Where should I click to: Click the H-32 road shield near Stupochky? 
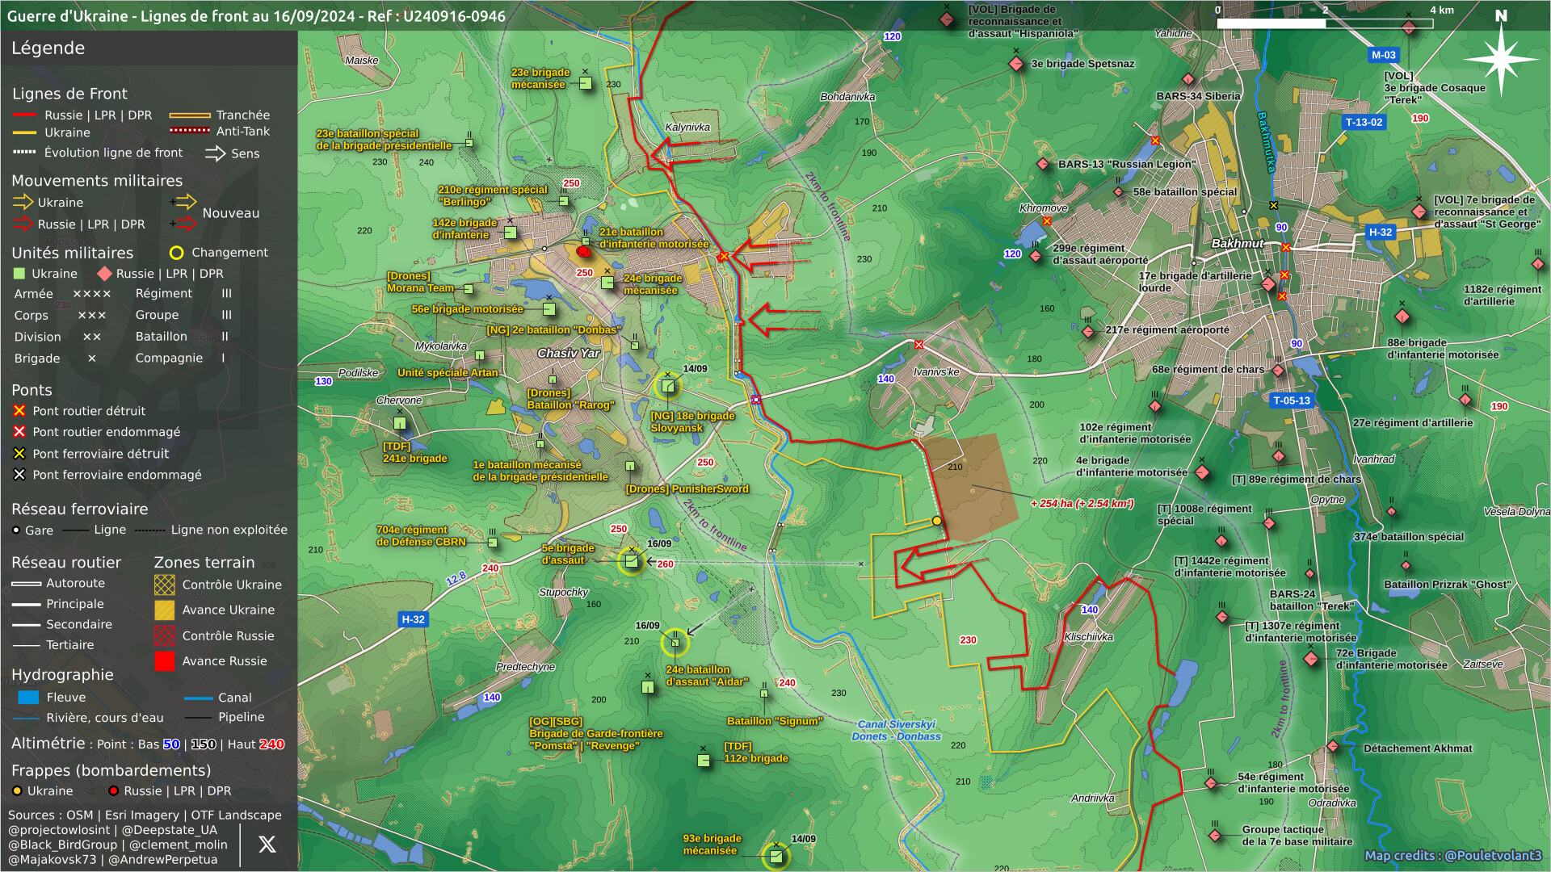tap(413, 619)
